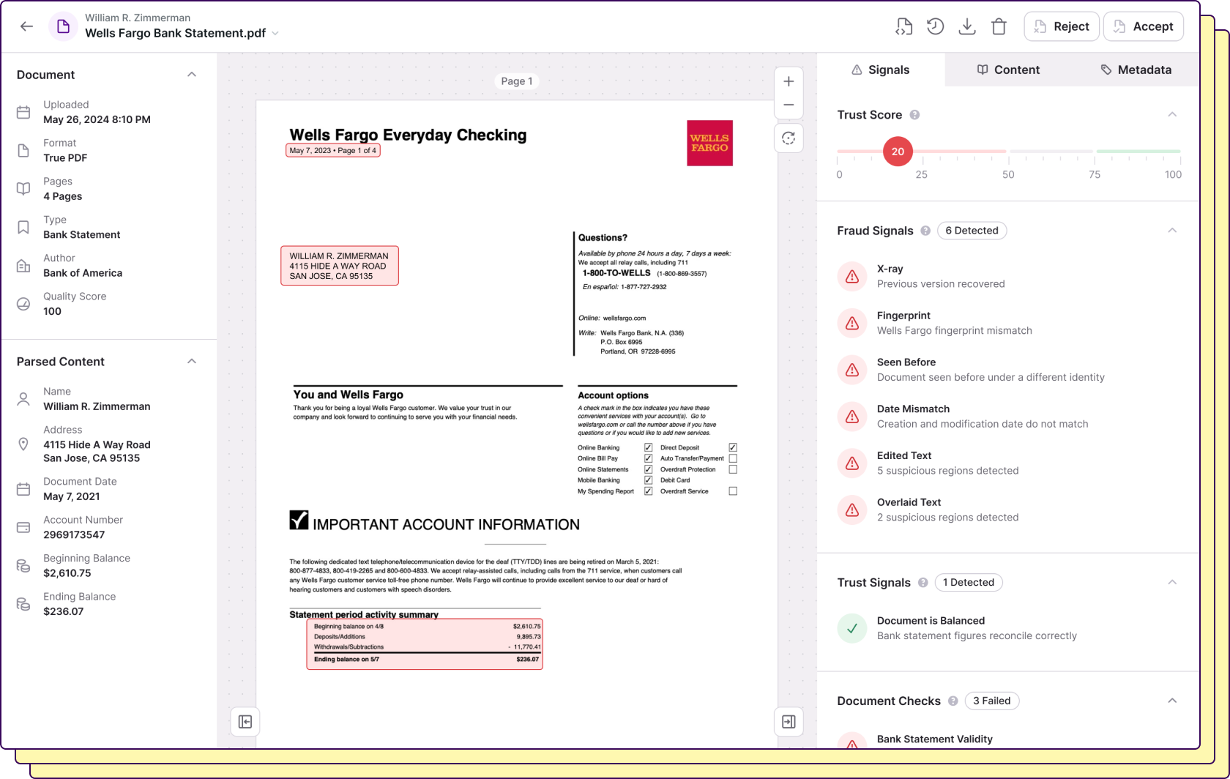Toggle the Online Banking checkbox
The width and height of the screenshot is (1230, 779).
tap(648, 447)
